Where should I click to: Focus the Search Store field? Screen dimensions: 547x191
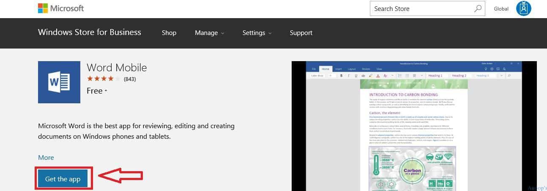[x=427, y=8]
